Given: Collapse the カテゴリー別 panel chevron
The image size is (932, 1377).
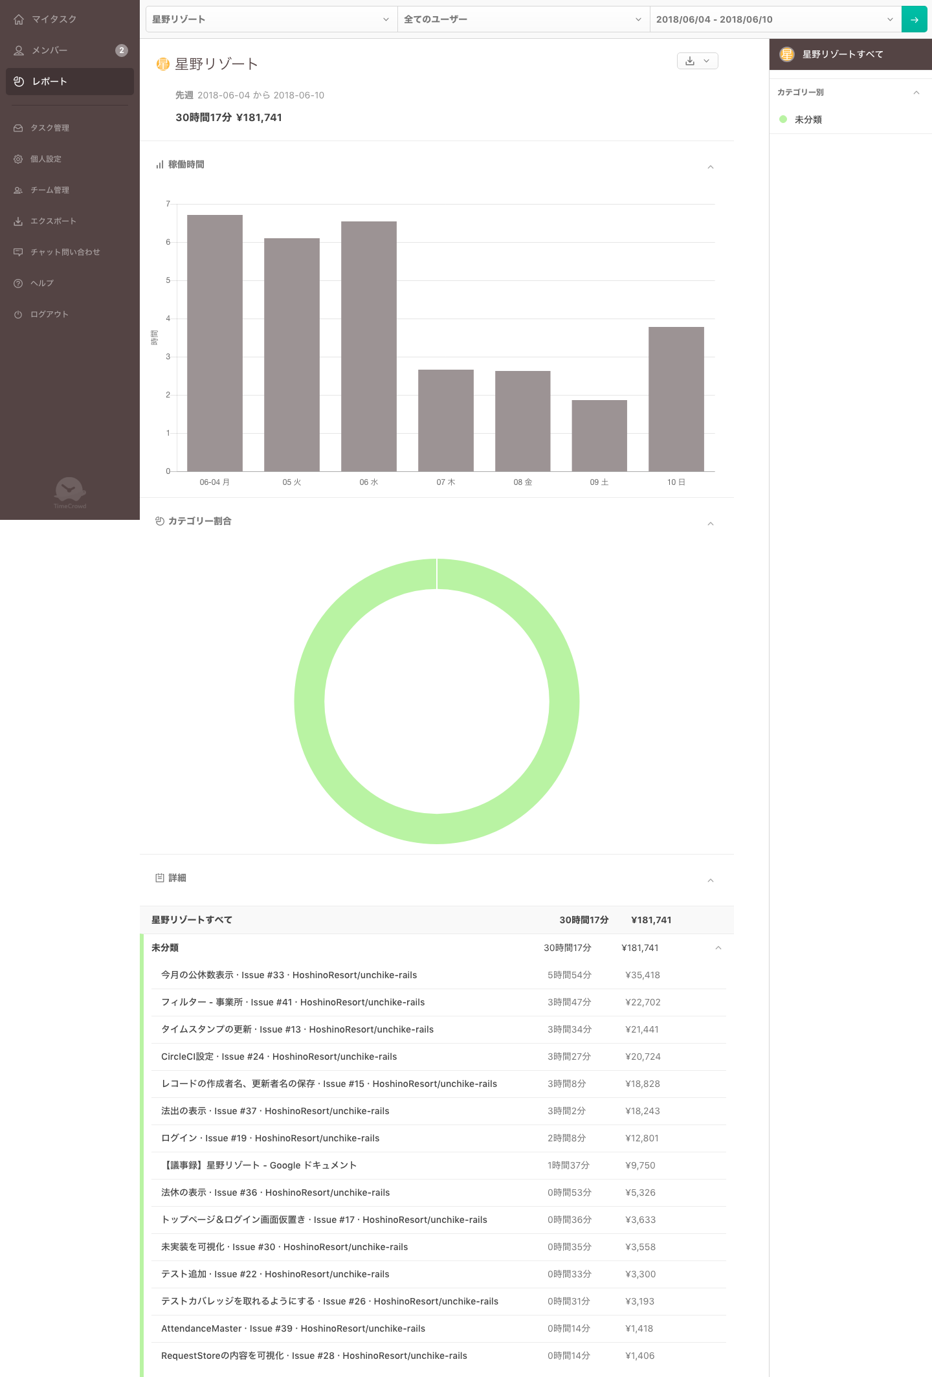Looking at the screenshot, I should [916, 93].
